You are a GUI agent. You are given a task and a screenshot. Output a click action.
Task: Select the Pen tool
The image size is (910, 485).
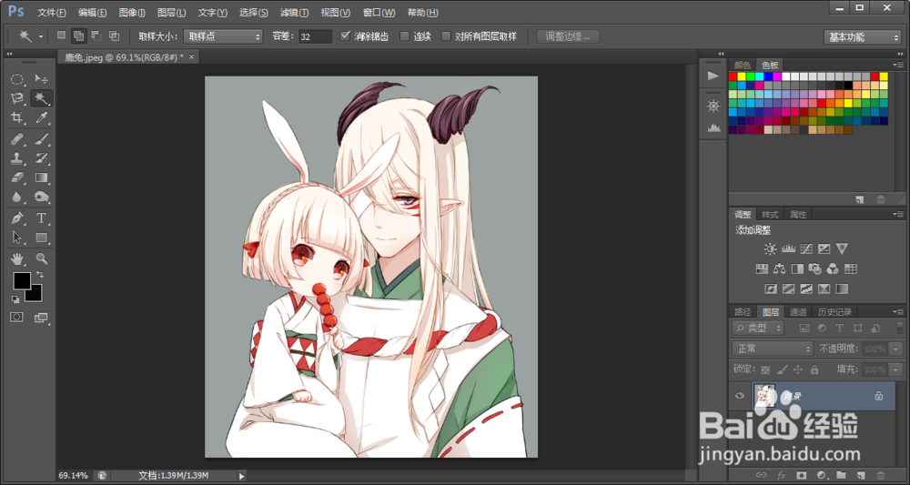[16, 218]
